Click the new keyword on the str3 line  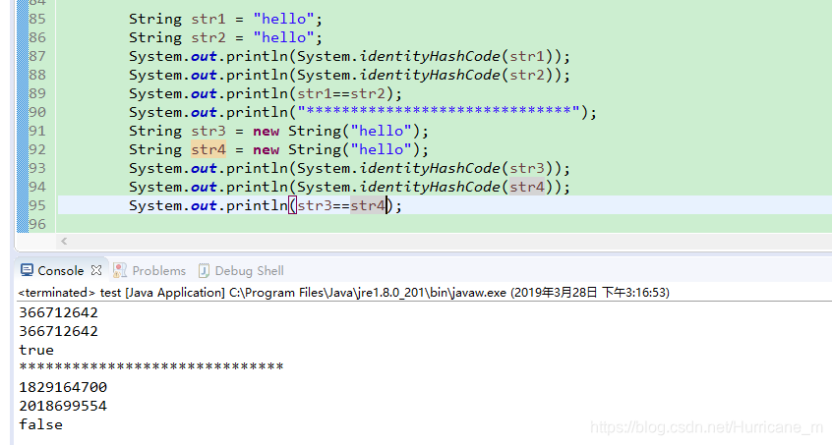(266, 131)
